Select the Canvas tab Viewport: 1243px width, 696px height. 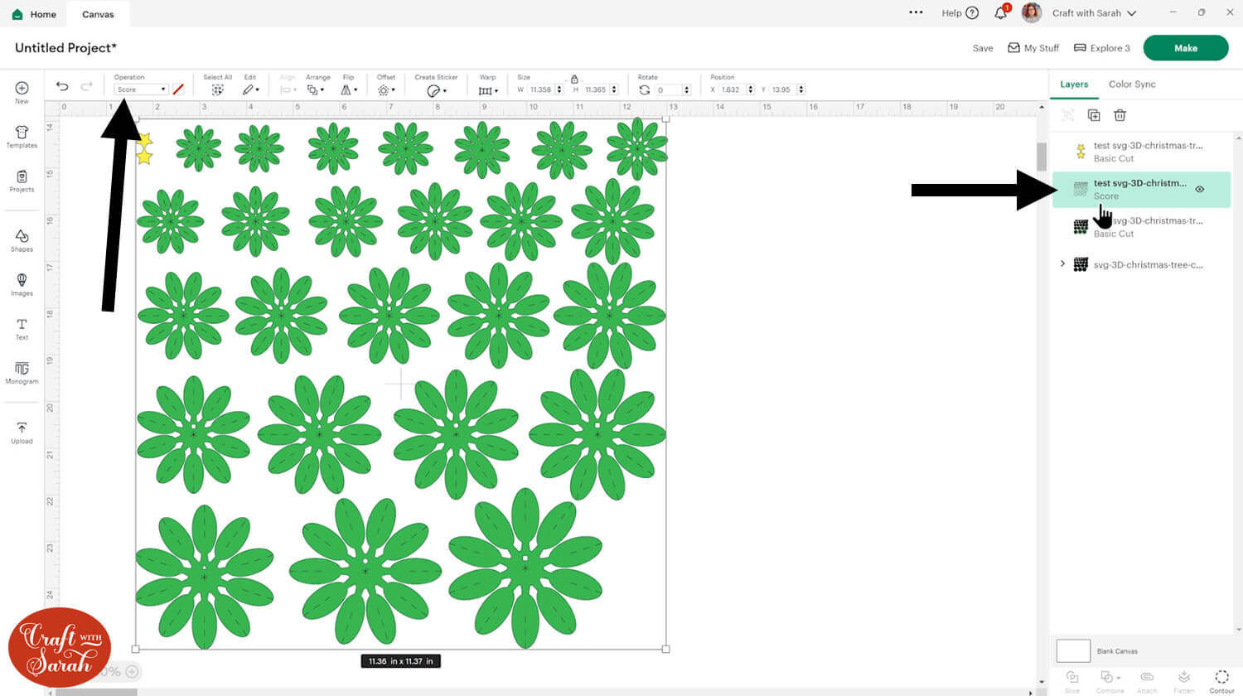click(x=98, y=14)
